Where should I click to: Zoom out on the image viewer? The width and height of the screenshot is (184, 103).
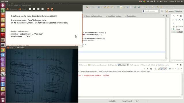tap(34, 9)
